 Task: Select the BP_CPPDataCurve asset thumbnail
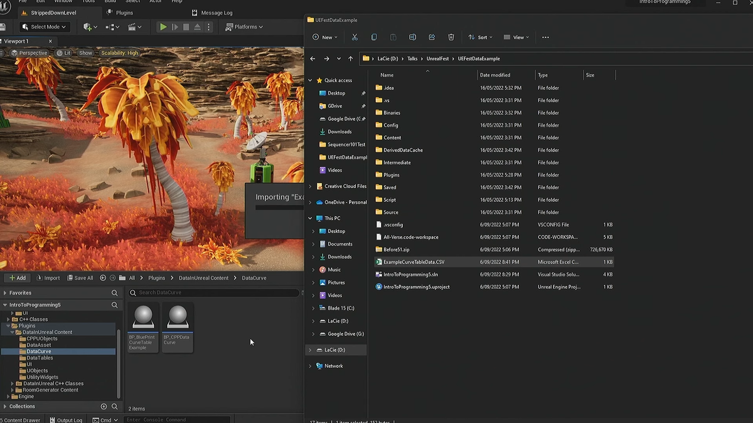click(178, 328)
